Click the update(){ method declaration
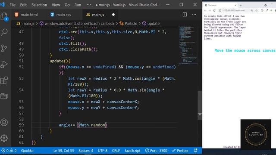276x155 pixels. click(60, 61)
